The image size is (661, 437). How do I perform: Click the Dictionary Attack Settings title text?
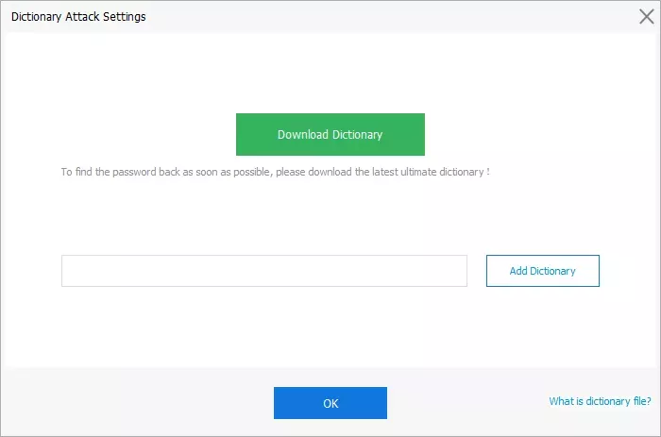click(x=78, y=16)
